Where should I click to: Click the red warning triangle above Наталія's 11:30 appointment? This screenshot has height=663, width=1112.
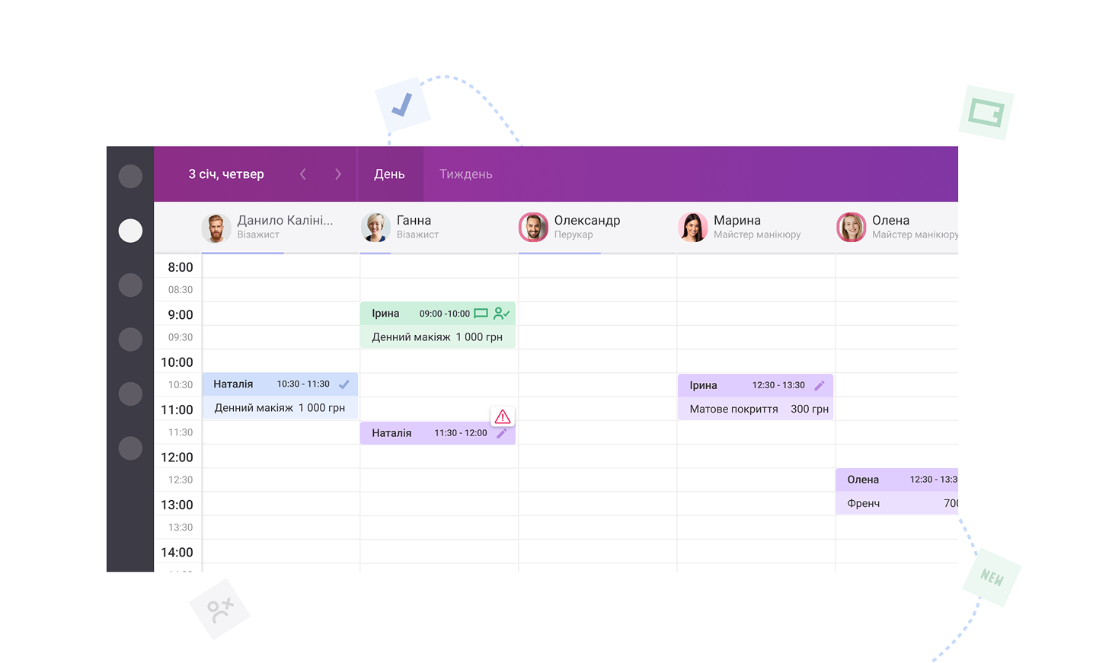tap(503, 416)
